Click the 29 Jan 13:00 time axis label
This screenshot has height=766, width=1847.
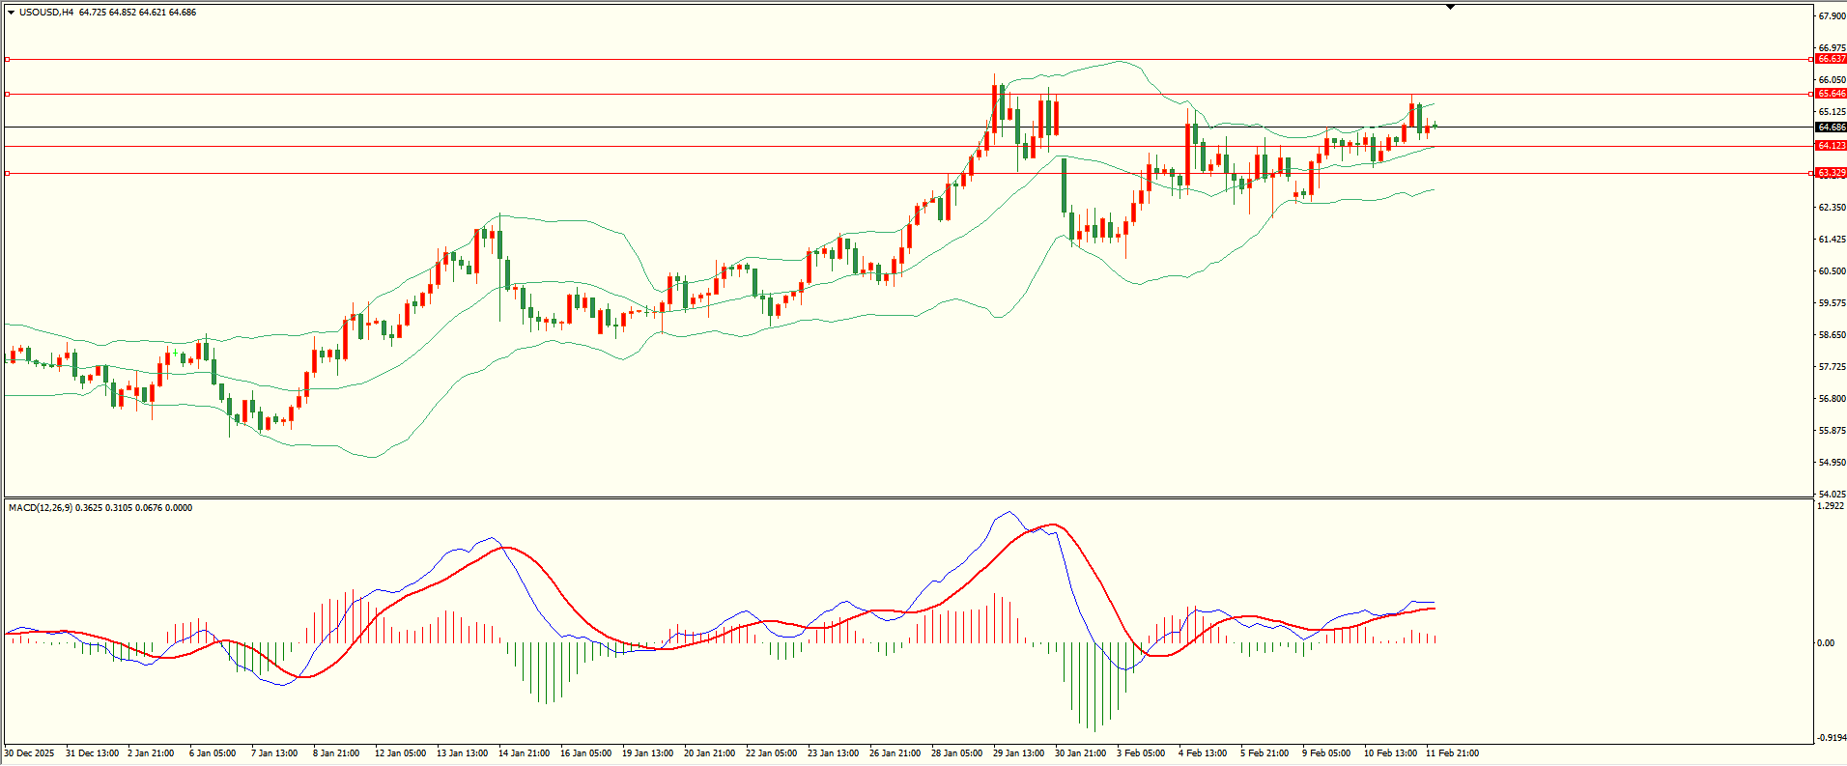[x=1018, y=753]
